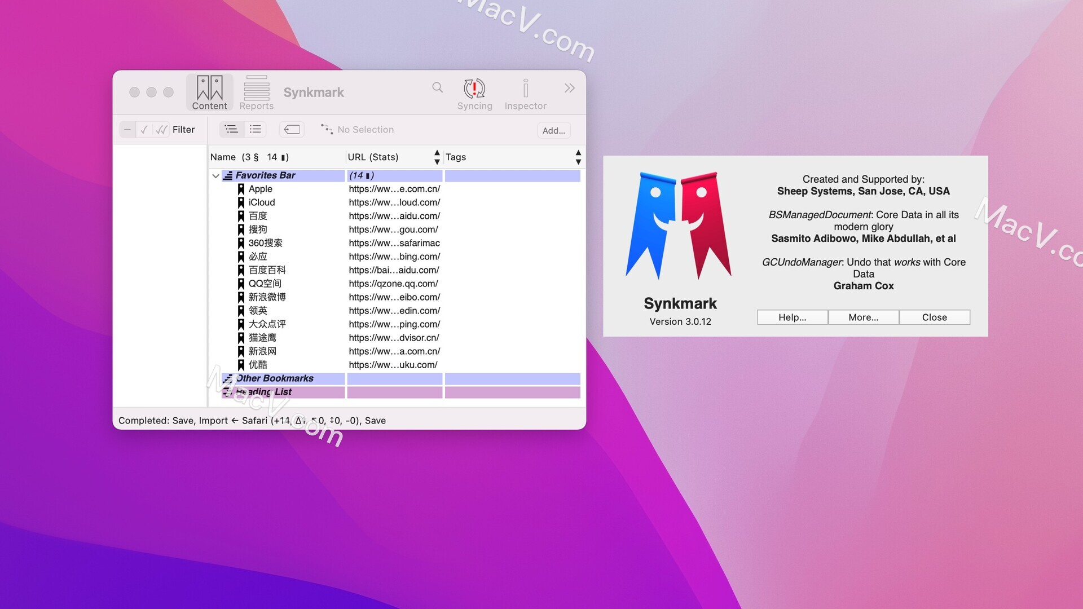The width and height of the screenshot is (1083, 609).
Task: Open the Content view in the toolbar
Action: (x=209, y=92)
